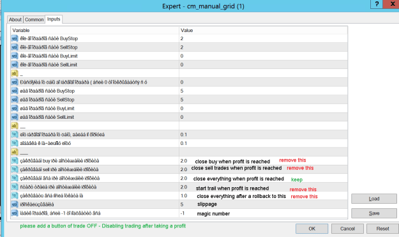Click the integer icon of second BuyStop row

pyautogui.click(x=15, y=91)
